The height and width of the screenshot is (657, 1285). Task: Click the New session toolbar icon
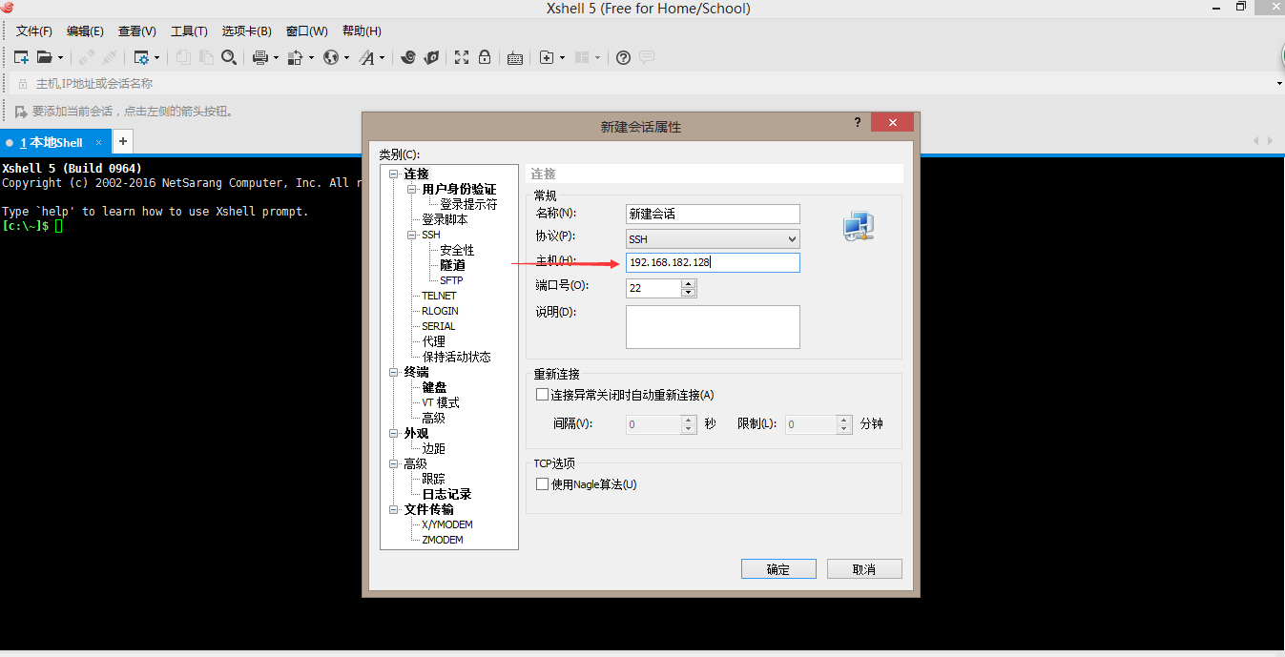pyautogui.click(x=21, y=57)
